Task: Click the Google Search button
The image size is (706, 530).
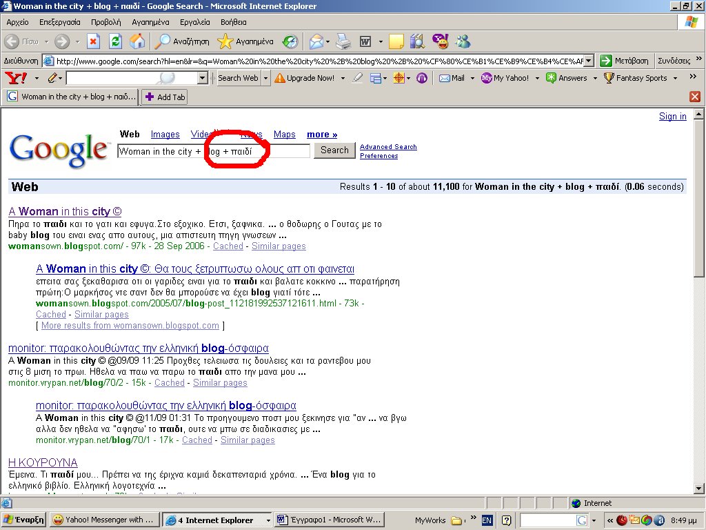Action: pos(334,150)
